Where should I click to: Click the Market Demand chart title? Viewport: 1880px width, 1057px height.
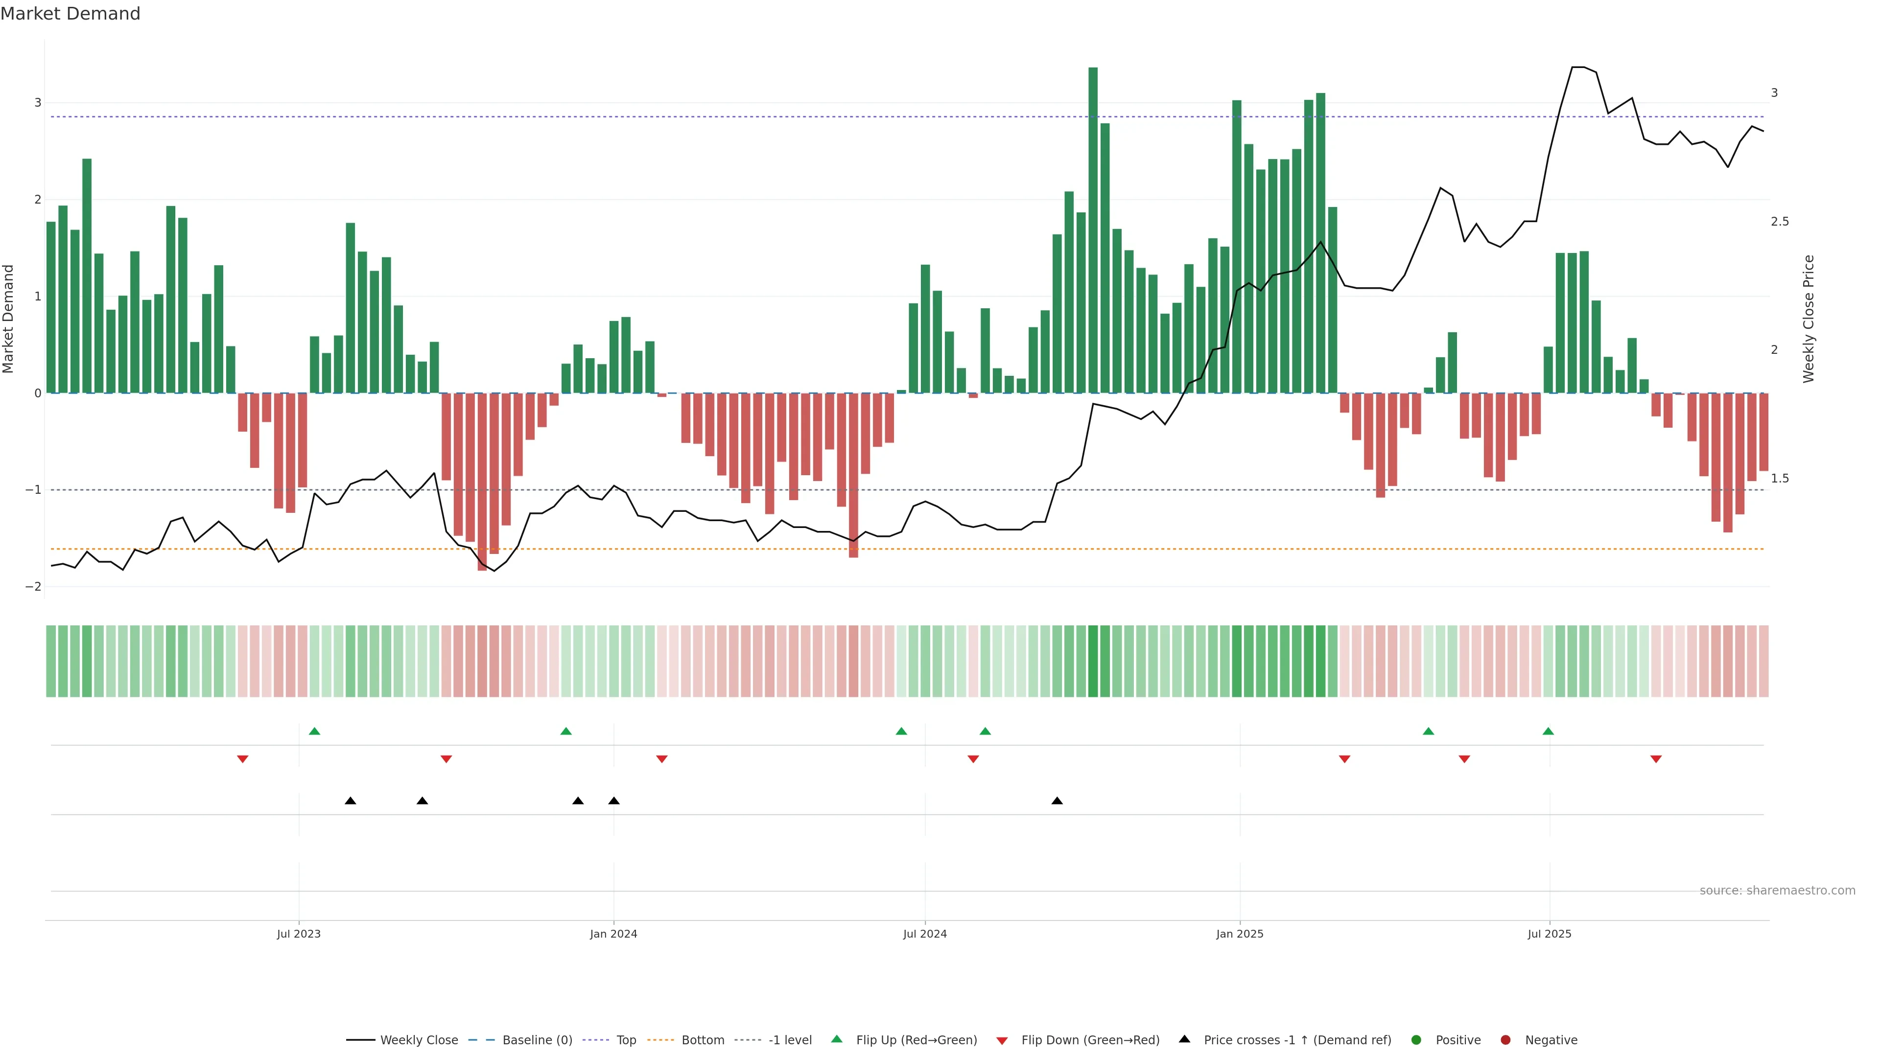pos(70,14)
